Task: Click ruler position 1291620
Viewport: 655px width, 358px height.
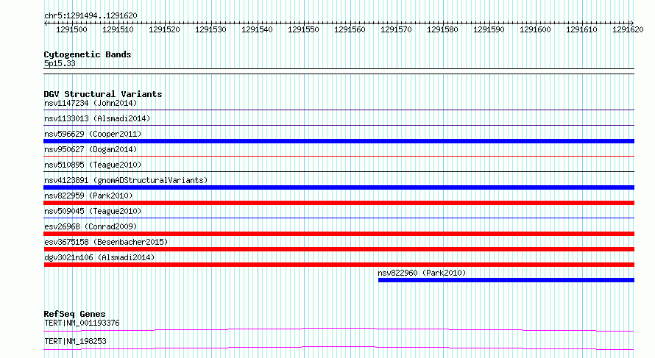Action: (629, 29)
